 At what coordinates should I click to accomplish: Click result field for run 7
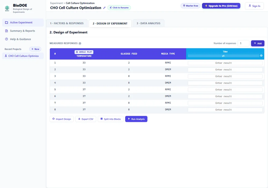(225, 103)
